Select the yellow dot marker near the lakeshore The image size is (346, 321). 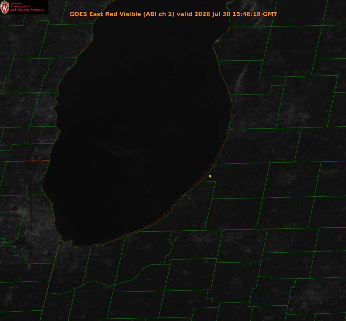pos(210,176)
